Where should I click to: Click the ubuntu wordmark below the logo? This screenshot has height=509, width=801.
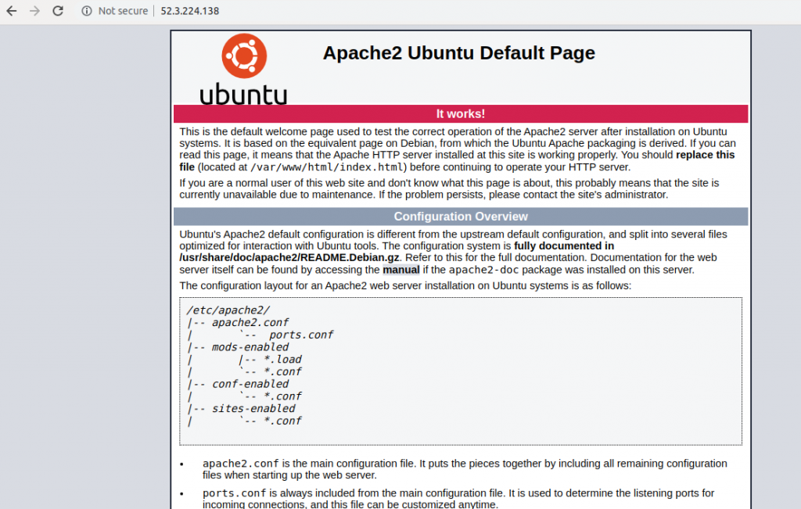point(243,95)
